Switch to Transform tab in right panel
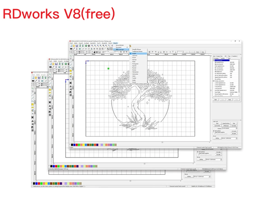This screenshot has width=257, height=205. tap(234, 56)
